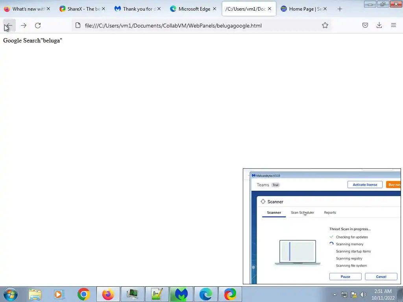Screen dimensions: 403x302
Task: Click the taskbar clock showing 2:51 AM
Action: tap(383, 295)
